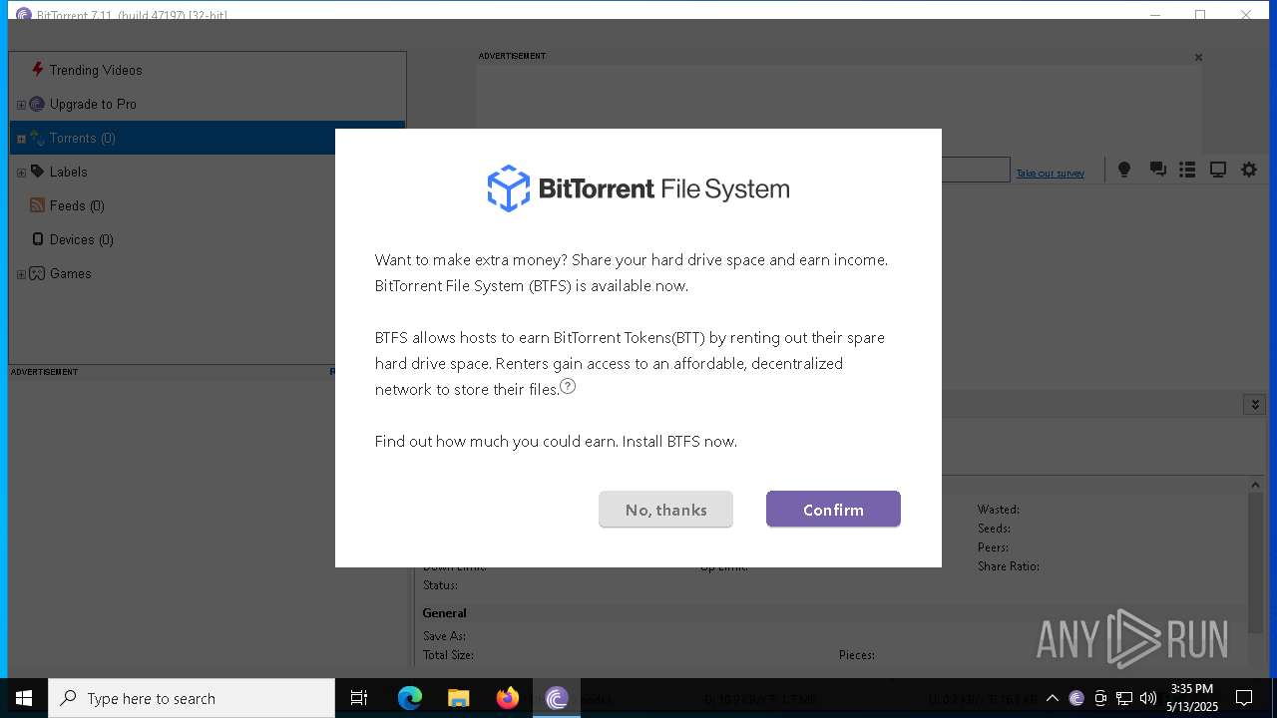Click the Trending Videos lightning icon
Screen dimensions: 1277x718
pos(38,69)
